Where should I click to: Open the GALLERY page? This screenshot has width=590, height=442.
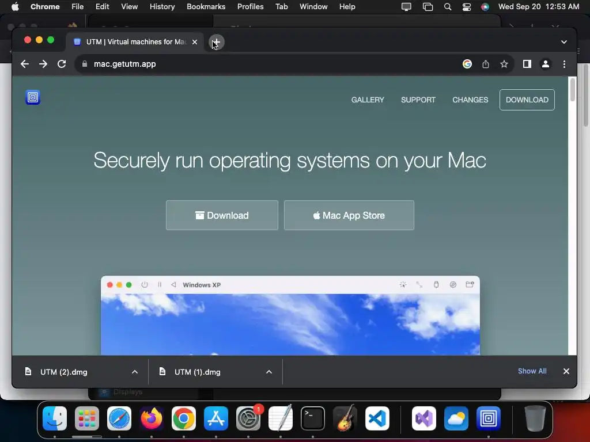[x=368, y=100]
